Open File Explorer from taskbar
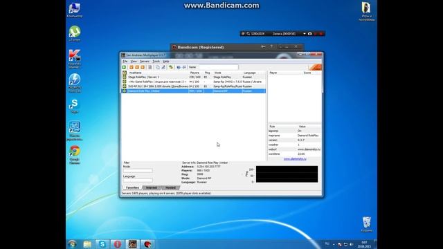 pyautogui.click(x=87, y=244)
